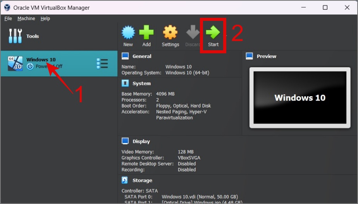Click boot order Floppy, Optical, Hard Disk

[183, 106]
